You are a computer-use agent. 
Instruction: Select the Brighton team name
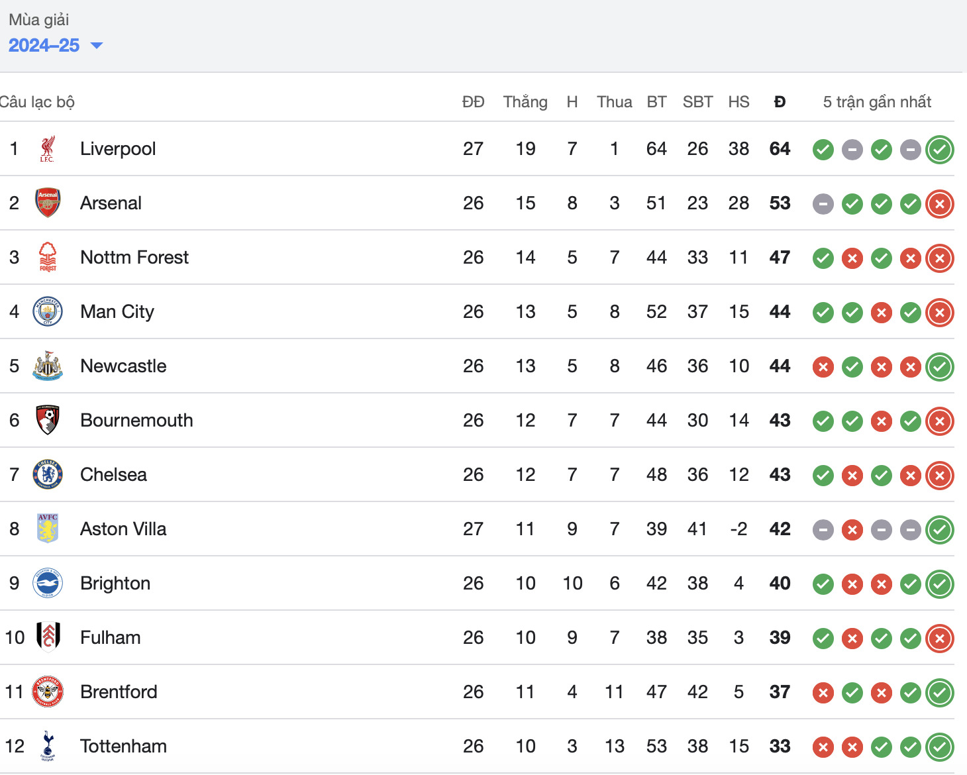[x=115, y=583]
